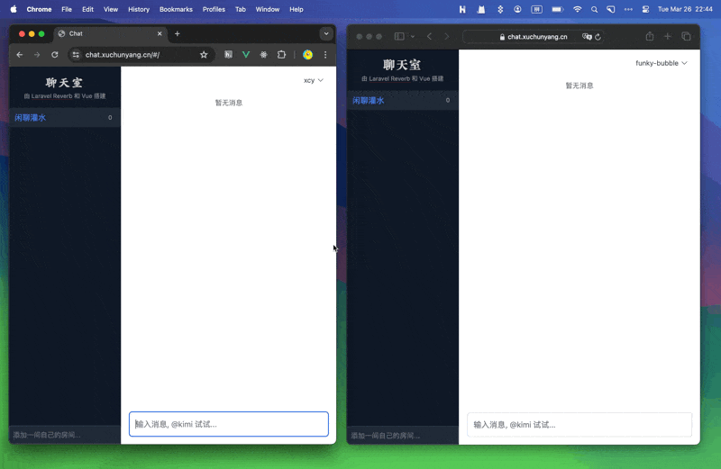
Task: Click the message input field in Safari
Action: coord(579,425)
